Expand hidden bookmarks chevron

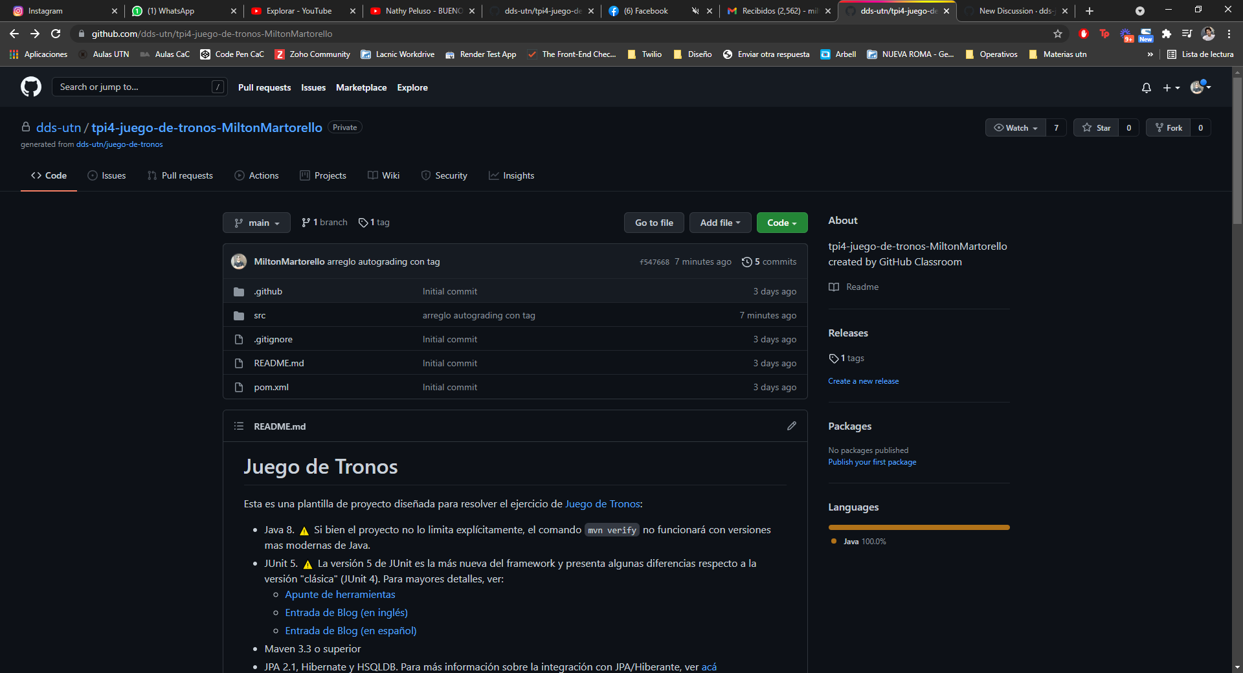tap(1150, 54)
